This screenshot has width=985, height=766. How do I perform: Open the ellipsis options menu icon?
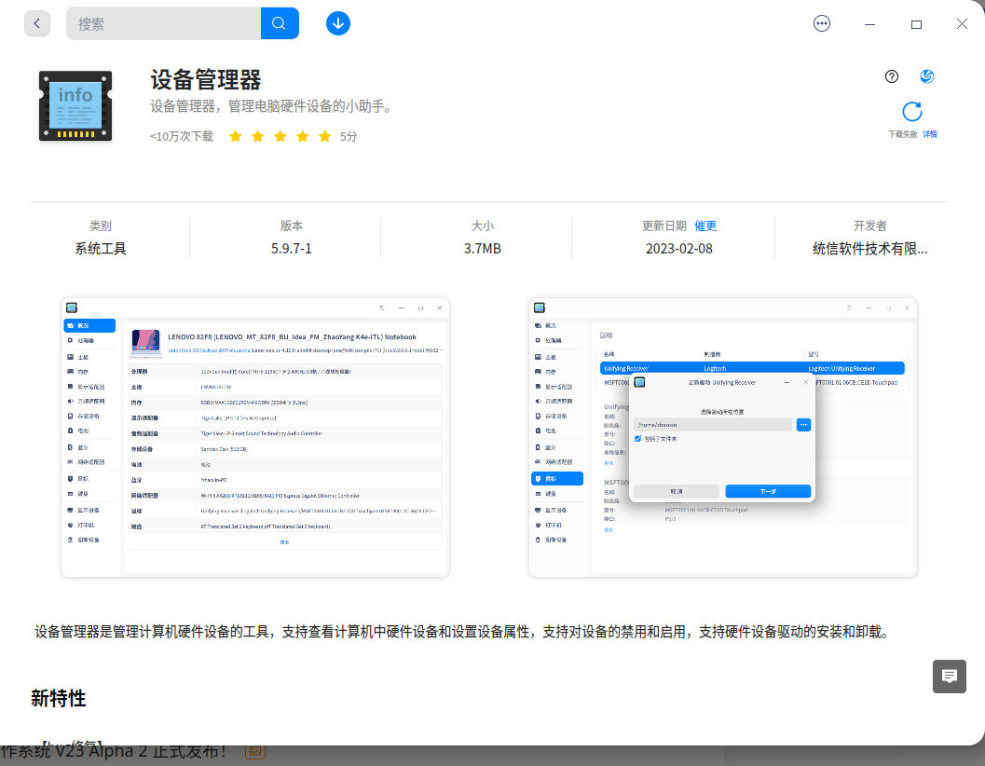click(x=821, y=22)
